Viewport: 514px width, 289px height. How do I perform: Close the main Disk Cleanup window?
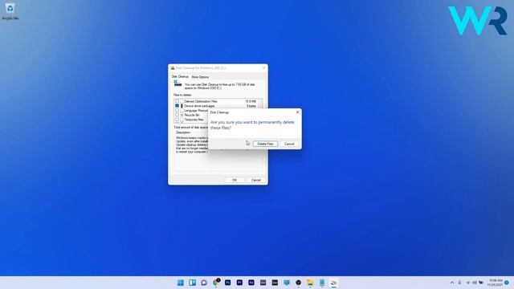(264, 67)
